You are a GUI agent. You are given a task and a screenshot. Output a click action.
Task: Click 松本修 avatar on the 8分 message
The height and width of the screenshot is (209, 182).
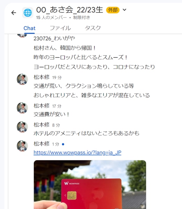tap(22, 127)
